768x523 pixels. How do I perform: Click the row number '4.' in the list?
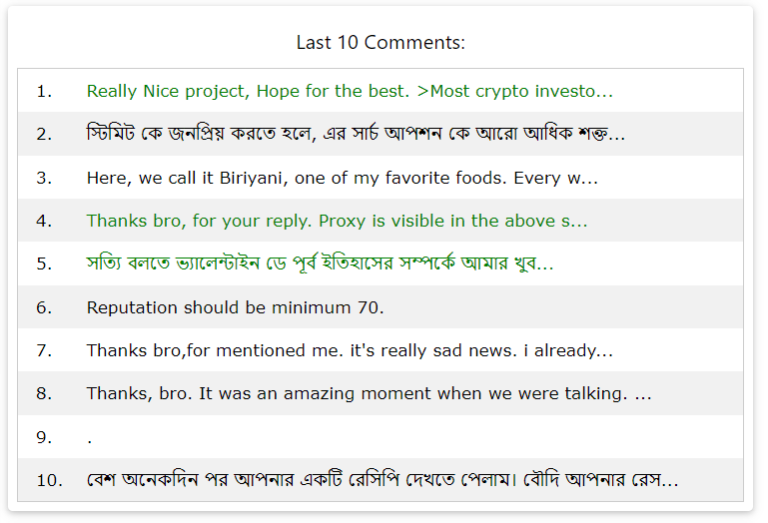pos(44,221)
